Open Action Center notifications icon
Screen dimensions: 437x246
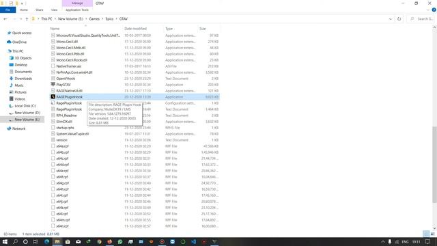428,241
